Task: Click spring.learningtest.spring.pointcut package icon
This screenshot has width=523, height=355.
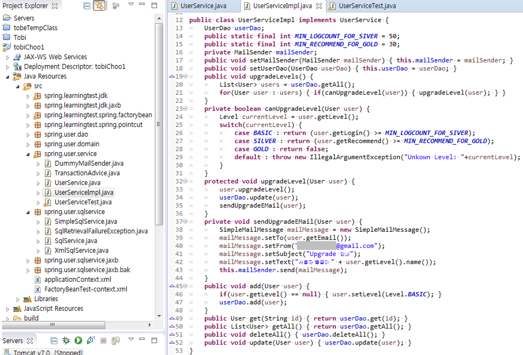Action: (x=38, y=125)
